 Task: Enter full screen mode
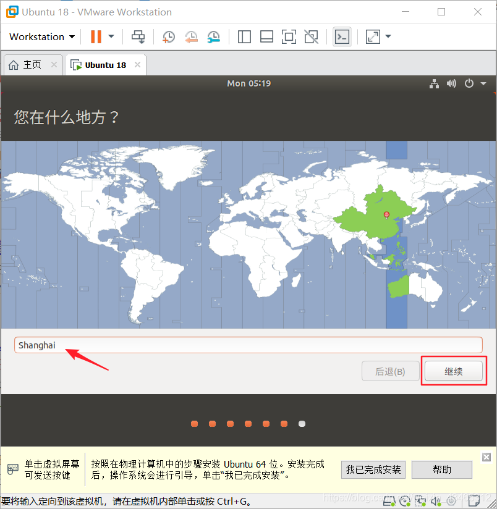[x=289, y=36]
